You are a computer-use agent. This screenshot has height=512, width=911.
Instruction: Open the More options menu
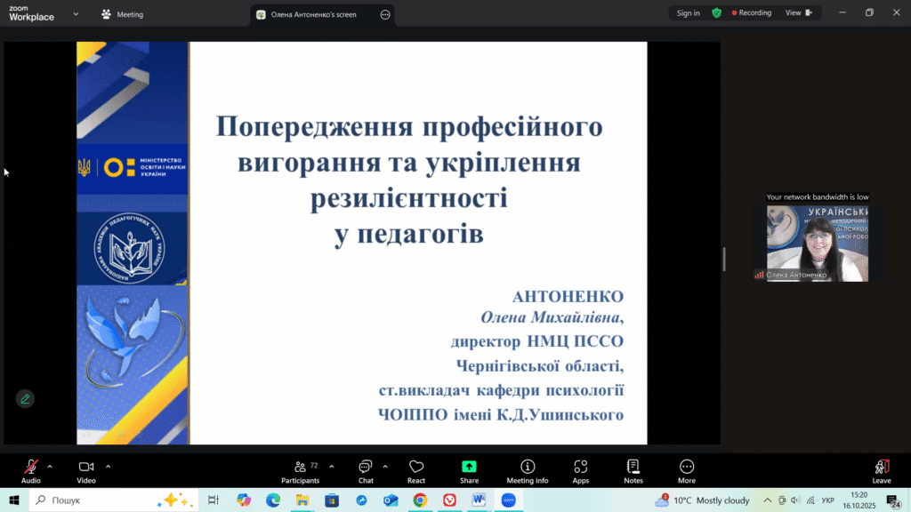[x=686, y=470]
